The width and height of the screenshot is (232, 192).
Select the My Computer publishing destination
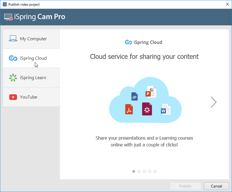(x=31, y=39)
